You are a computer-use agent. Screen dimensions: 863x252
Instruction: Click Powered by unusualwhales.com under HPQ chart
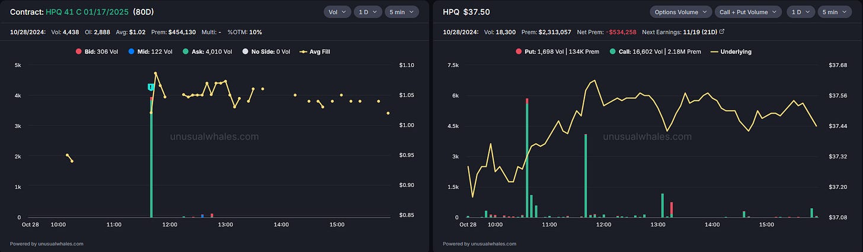480,243
